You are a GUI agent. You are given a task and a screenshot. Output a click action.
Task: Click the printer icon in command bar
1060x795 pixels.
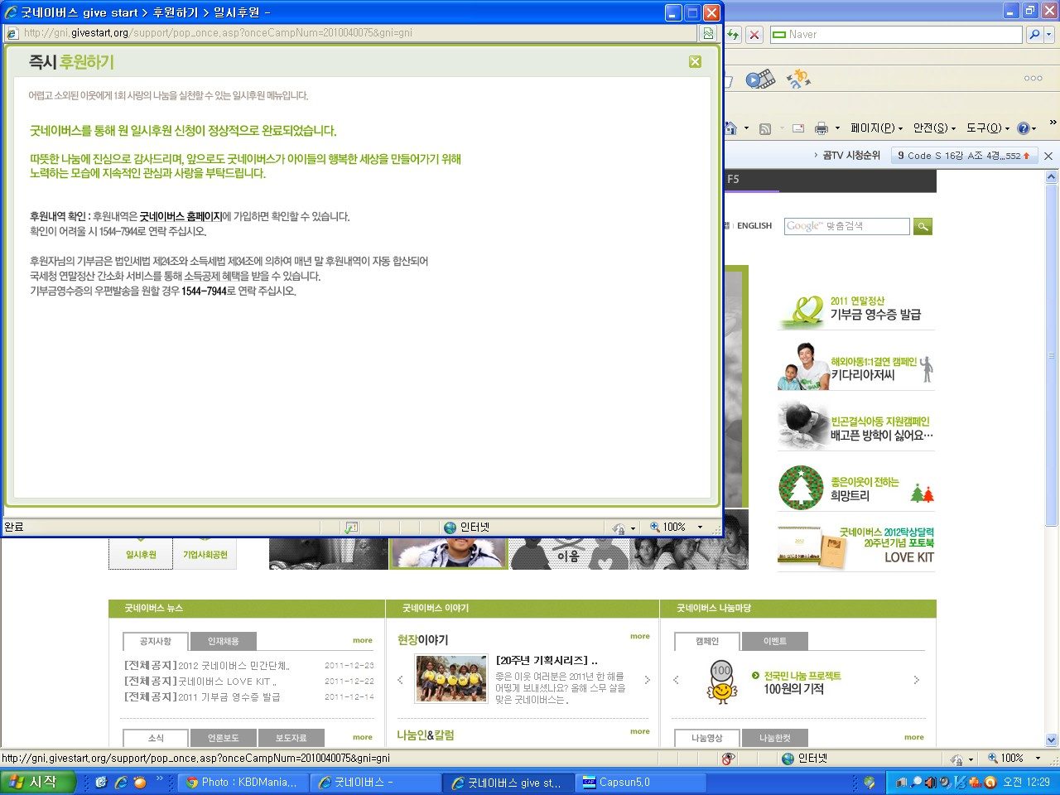(x=821, y=128)
